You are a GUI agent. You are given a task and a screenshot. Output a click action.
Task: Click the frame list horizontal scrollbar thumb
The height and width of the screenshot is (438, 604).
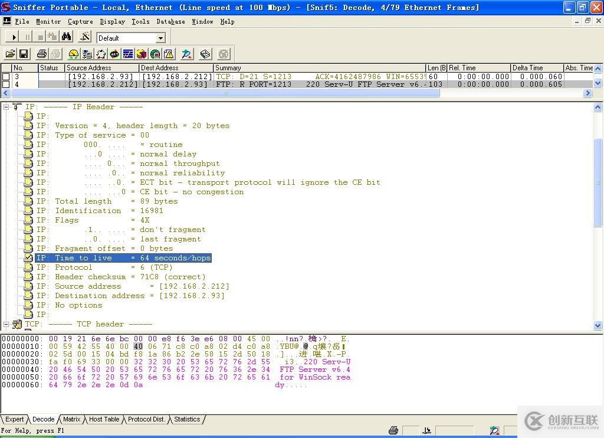[x=225, y=93]
